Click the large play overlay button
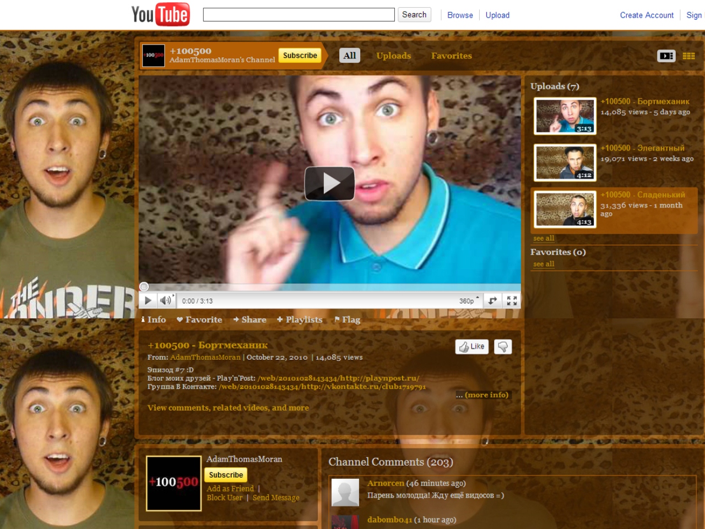 click(x=330, y=183)
